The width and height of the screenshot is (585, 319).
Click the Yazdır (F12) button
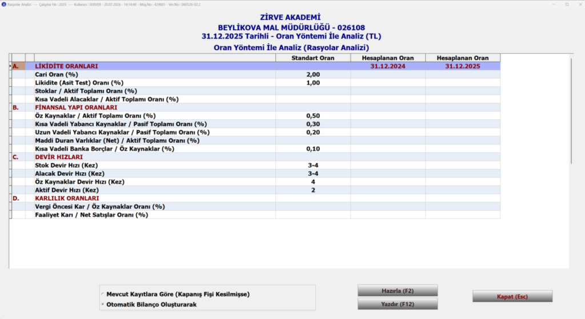pyautogui.click(x=398, y=304)
